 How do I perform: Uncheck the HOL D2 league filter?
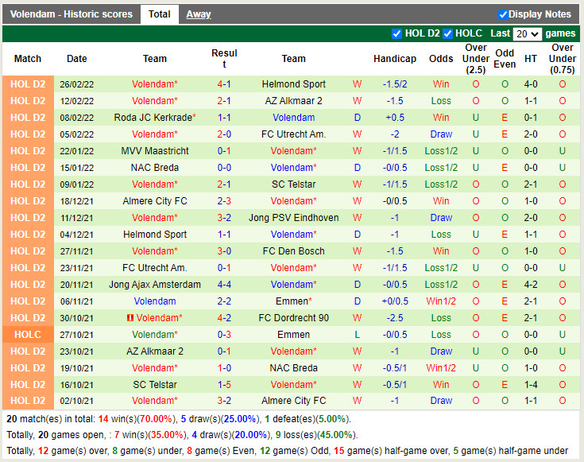(396, 33)
